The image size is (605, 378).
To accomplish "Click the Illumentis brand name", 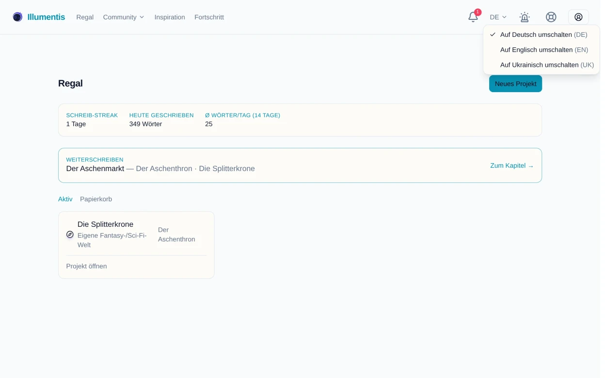I will coord(46,17).
